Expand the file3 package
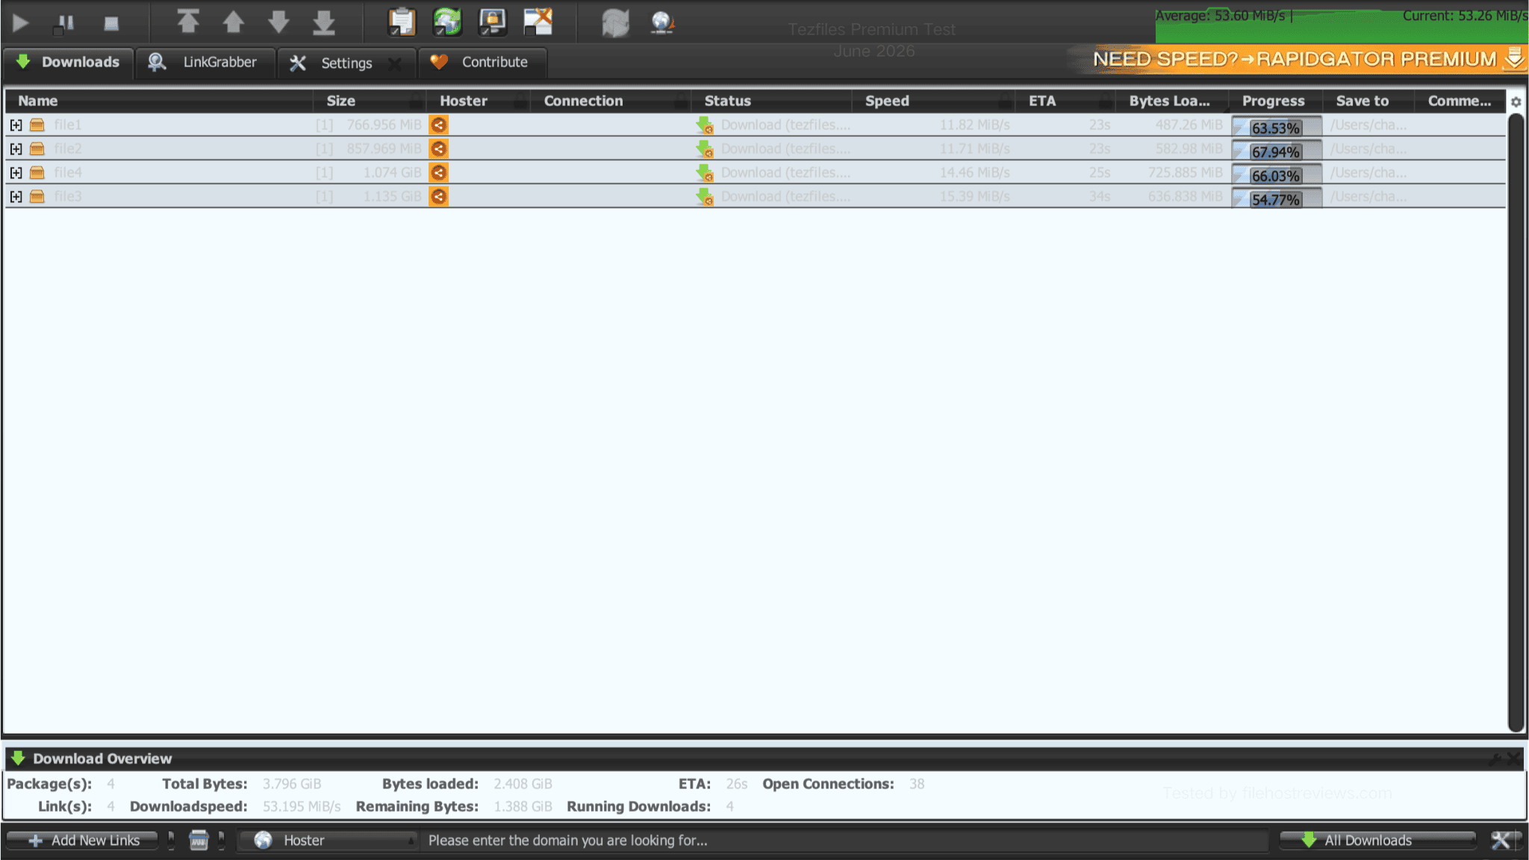The width and height of the screenshot is (1529, 860). coord(16,196)
